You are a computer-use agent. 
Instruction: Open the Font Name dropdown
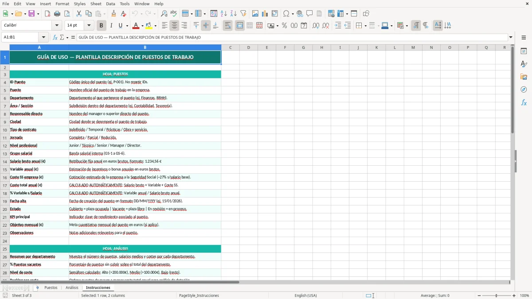point(56,26)
